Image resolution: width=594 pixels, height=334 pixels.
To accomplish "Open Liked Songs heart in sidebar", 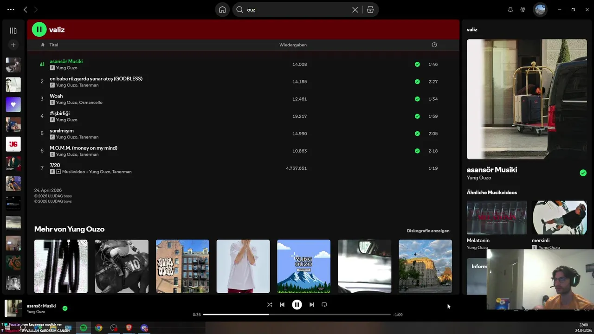I will click(13, 104).
